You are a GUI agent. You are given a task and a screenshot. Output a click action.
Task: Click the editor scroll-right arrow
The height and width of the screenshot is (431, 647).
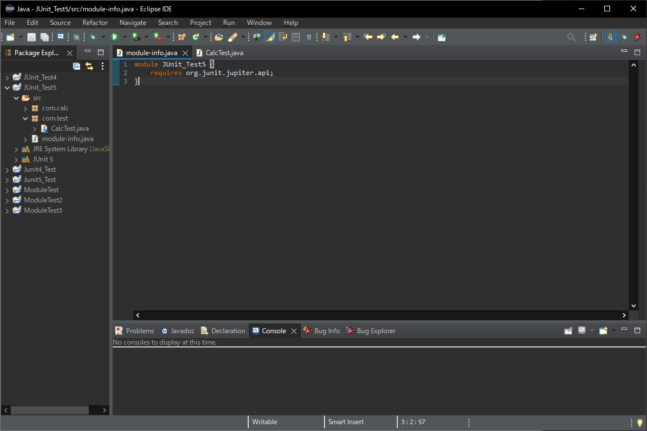click(624, 315)
